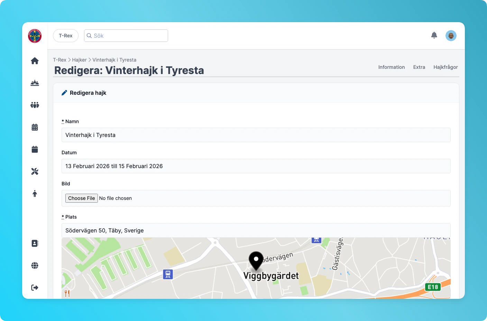Click the pencil icon beside Redigera hajk
Screen dimensions: 487x321
pos(64,93)
